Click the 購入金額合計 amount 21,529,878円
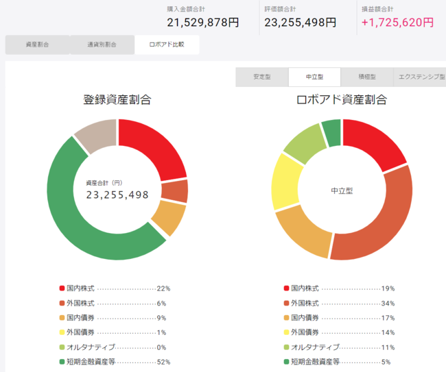Viewport: 446px width, 372px height. [x=202, y=22]
